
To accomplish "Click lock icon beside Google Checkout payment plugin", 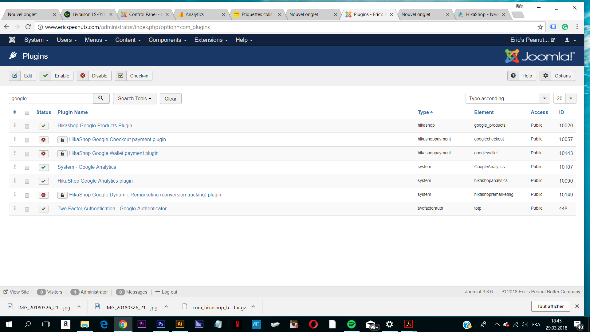I will (62, 140).
